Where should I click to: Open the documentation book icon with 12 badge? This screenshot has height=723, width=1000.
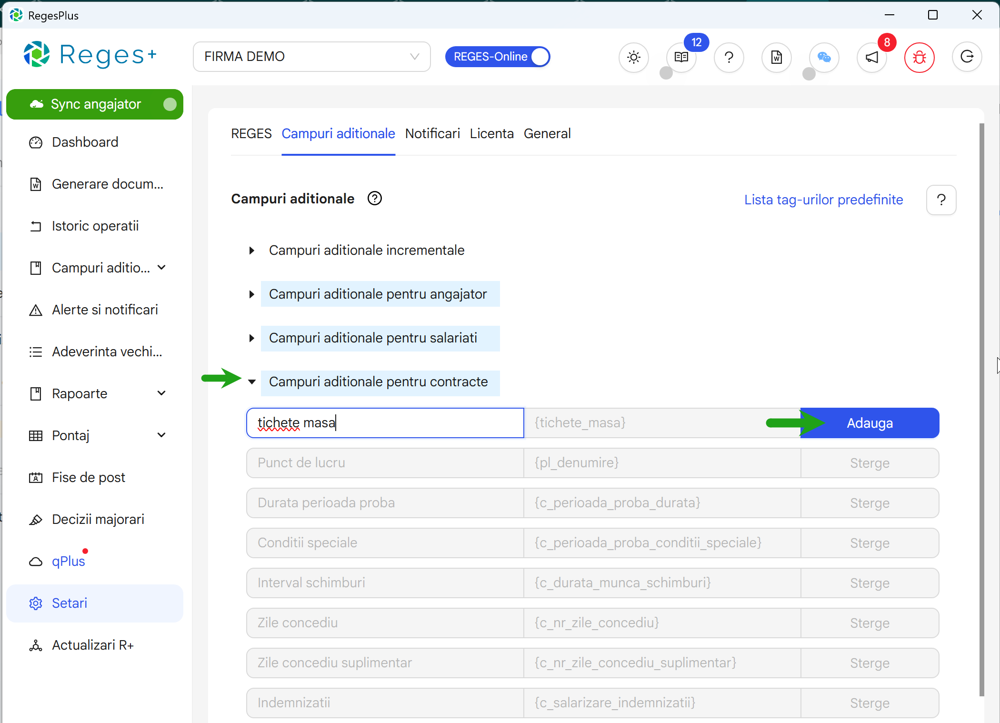[x=681, y=57]
